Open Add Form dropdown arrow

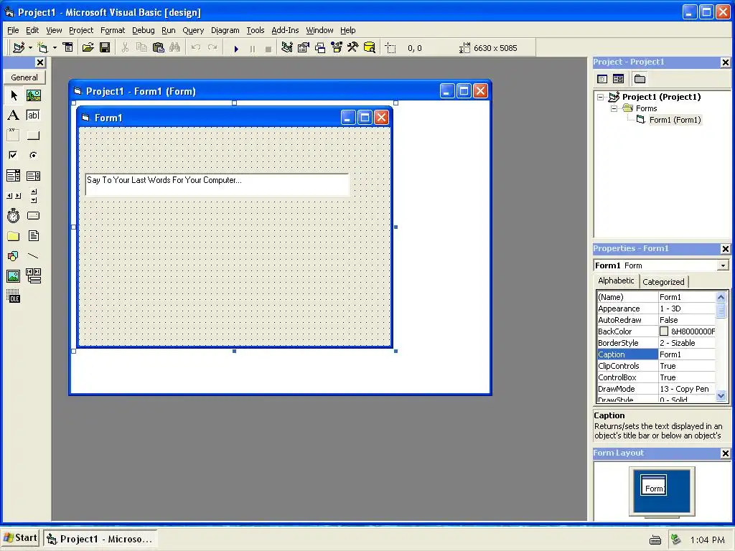coord(55,48)
